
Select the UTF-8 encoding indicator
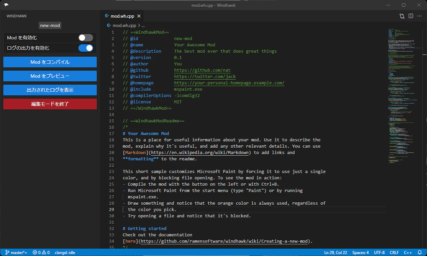pyautogui.click(x=379, y=252)
